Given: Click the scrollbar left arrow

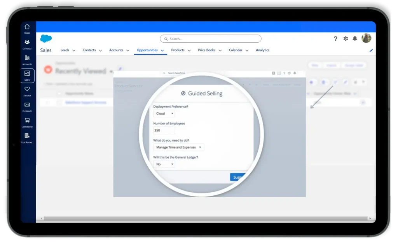Looking at the screenshot, I should coord(42,218).
